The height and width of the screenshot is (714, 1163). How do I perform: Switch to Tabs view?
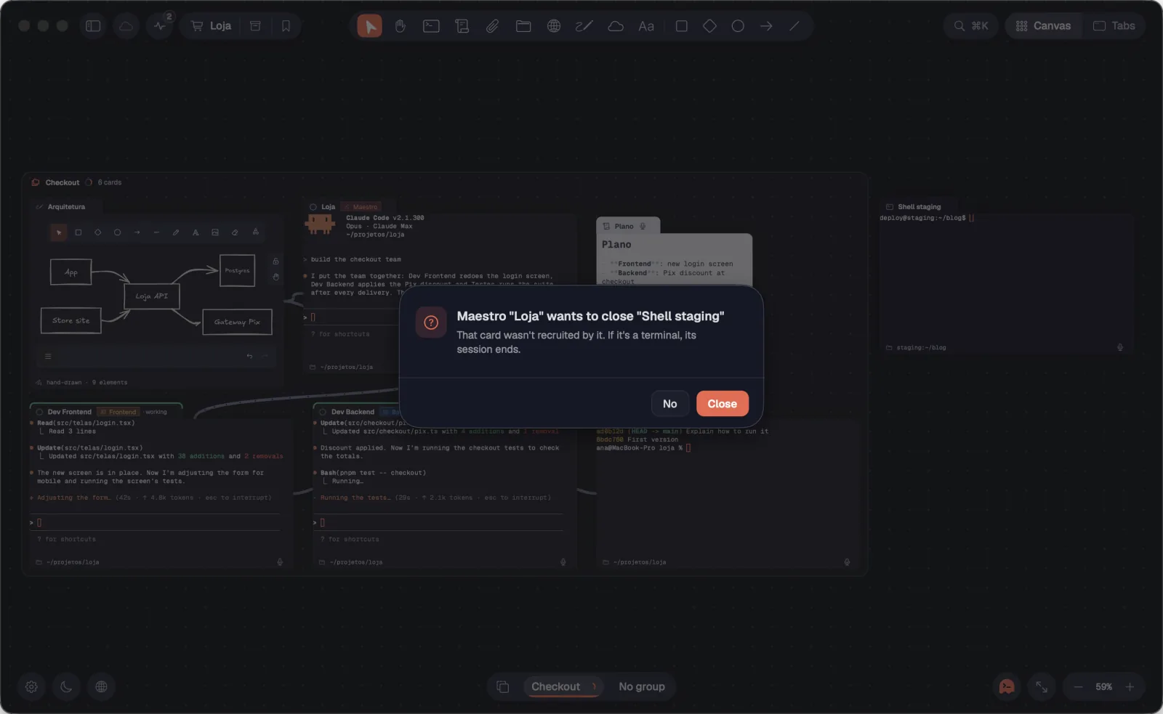[x=1114, y=26]
